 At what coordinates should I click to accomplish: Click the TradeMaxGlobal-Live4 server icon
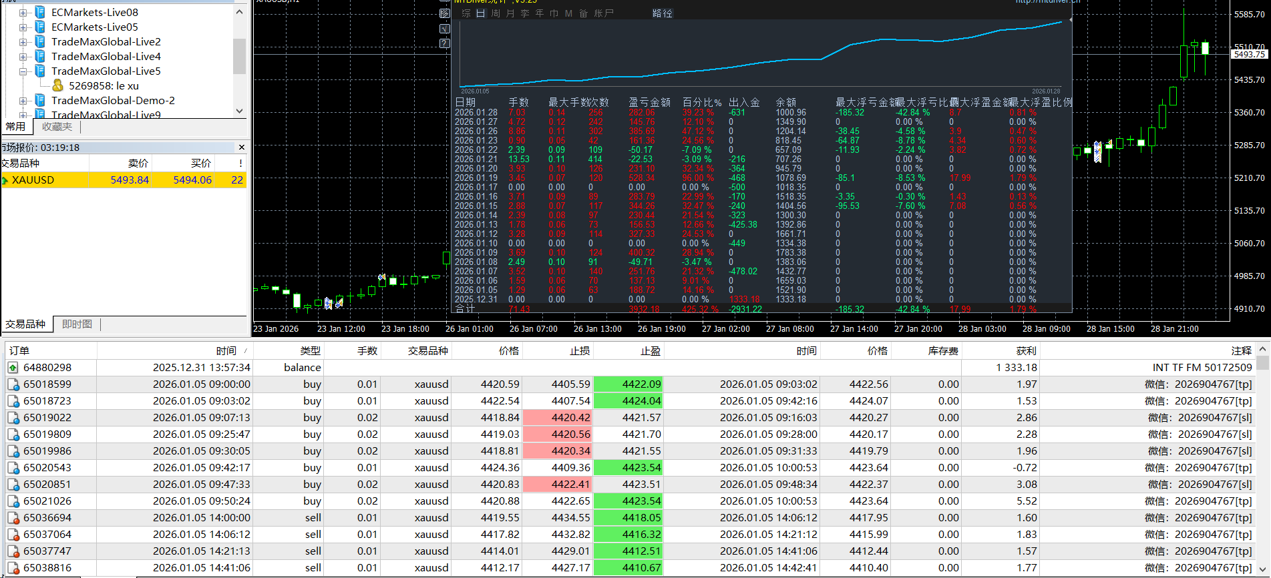(x=40, y=56)
